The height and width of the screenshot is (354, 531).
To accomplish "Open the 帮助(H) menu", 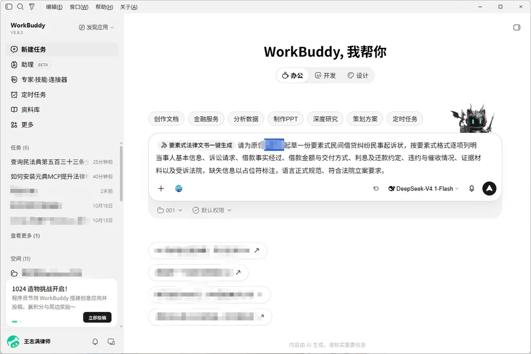I will pos(104,7).
